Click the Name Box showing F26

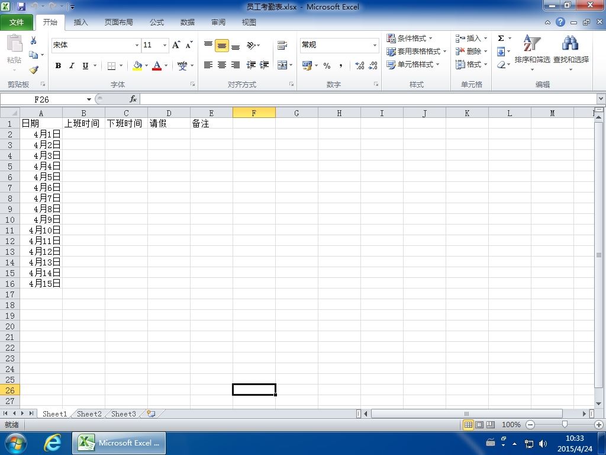tap(42, 100)
